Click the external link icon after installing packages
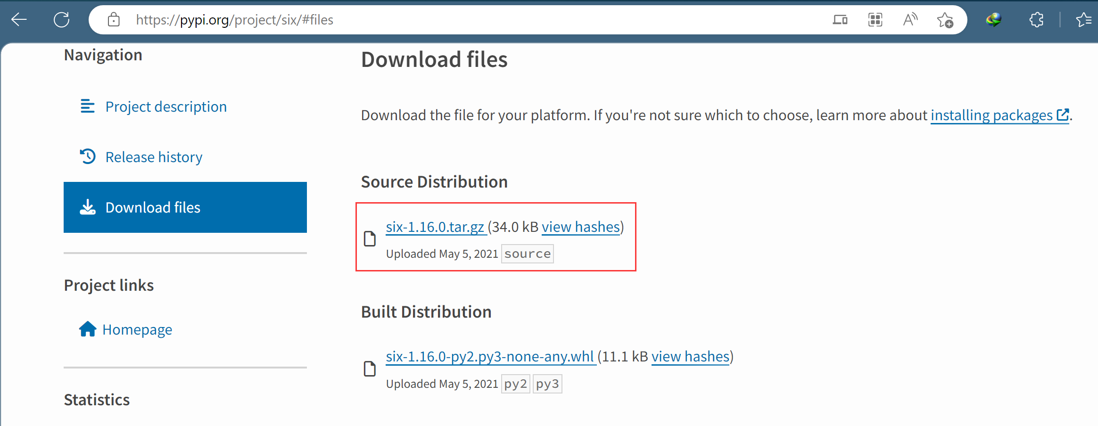Image resolution: width=1098 pixels, height=426 pixels. click(x=1063, y=115)
